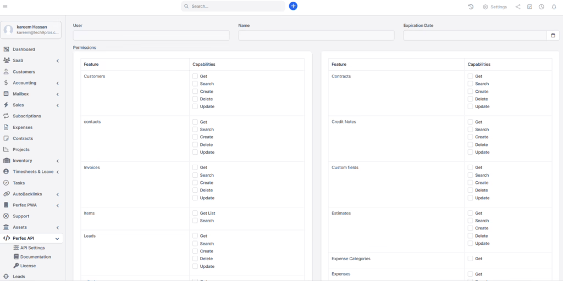Viewport: 563px width, 281px height.
Task: Tick Create checkbox for Credit Notes
Action: coord(471,137)
